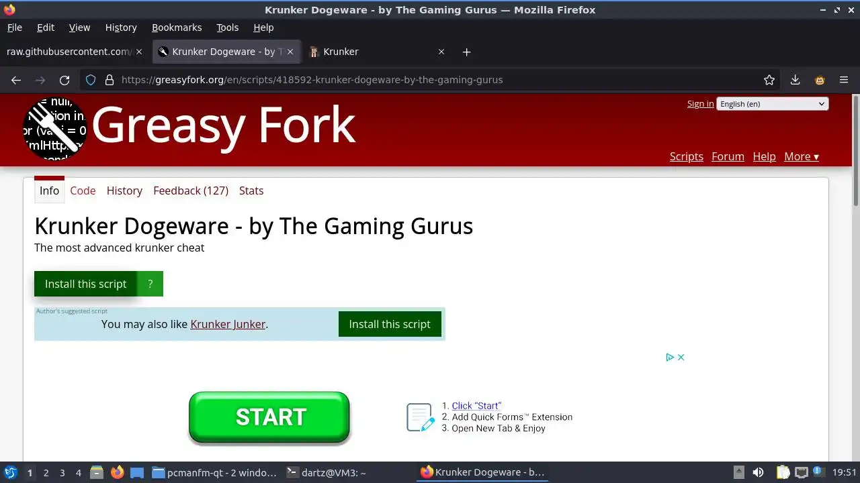860x483 pixels.
Task: Click the 19:51 clock in the taskbar
Action: point(845,472)
